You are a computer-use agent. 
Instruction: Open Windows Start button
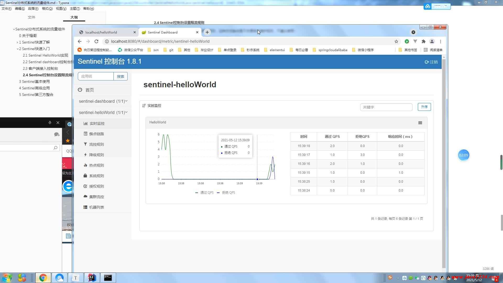pos(7,278)
